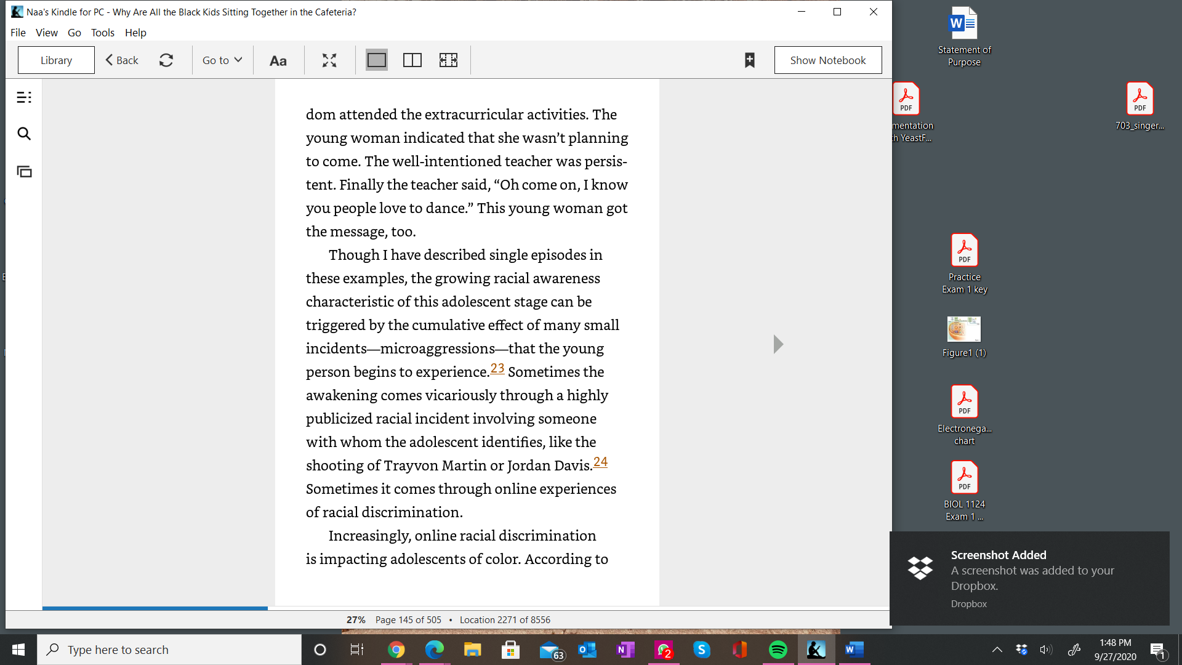Viewport: 1182px width, 665px height.
Task: Toggle the auto-fit columns layout view
Action: click(x=448, y=60)
